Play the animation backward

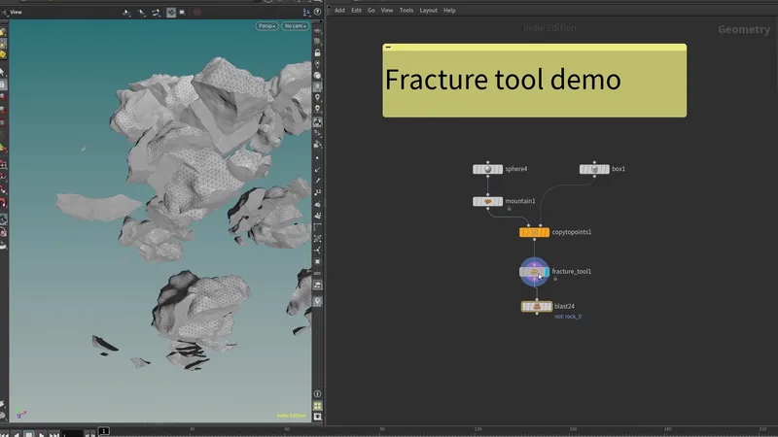(x=17, y=434)
